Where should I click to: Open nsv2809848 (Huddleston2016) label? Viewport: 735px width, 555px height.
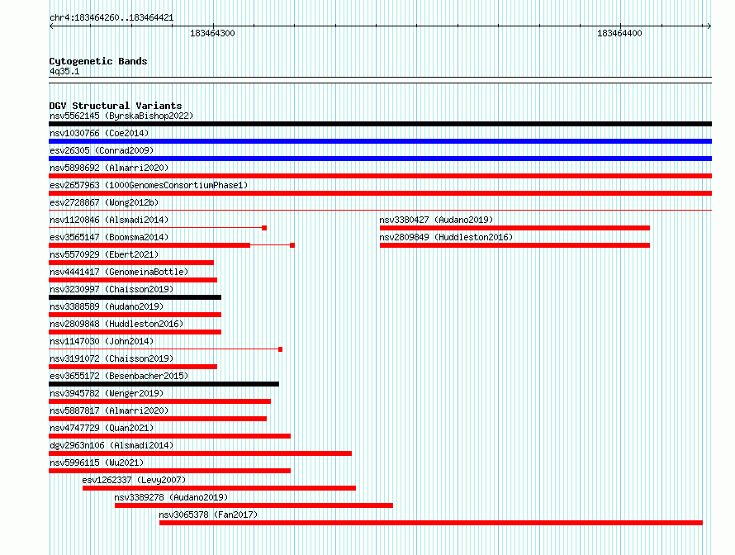click(116, 324)
